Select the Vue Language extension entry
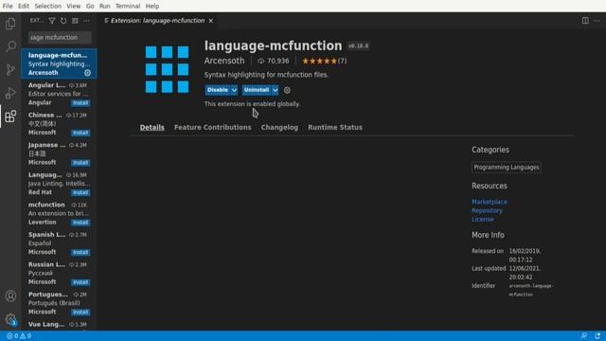The image size is (606, 341). tap(59, 325)
